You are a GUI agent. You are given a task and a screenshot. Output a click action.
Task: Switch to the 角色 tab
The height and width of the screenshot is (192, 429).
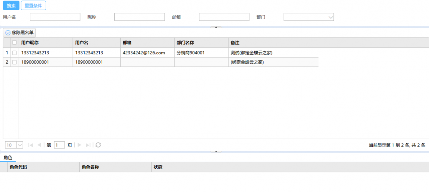coord(8,158)
